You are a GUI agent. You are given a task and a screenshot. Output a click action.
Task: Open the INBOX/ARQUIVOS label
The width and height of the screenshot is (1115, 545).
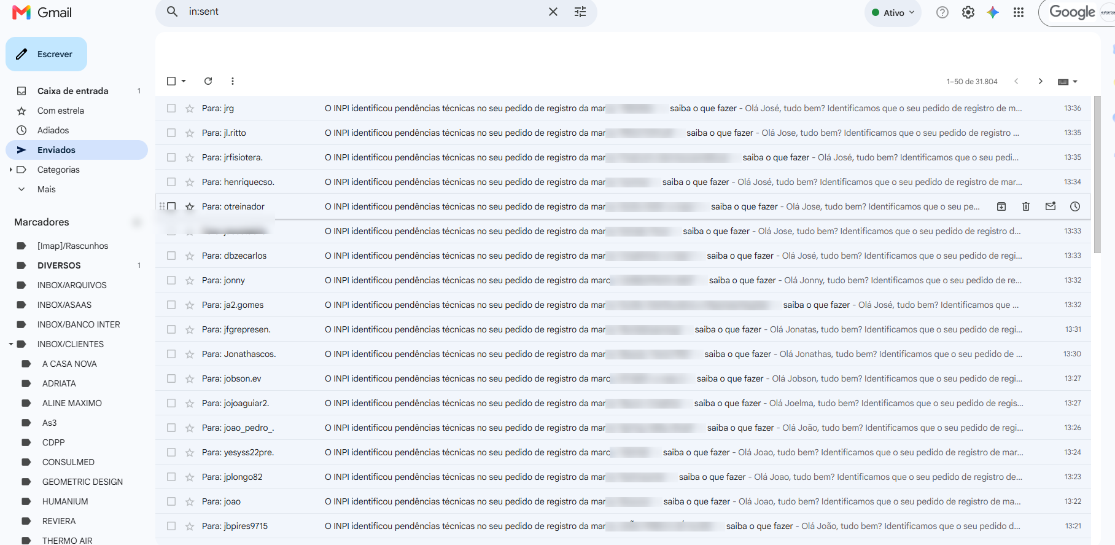click(72, 285)
